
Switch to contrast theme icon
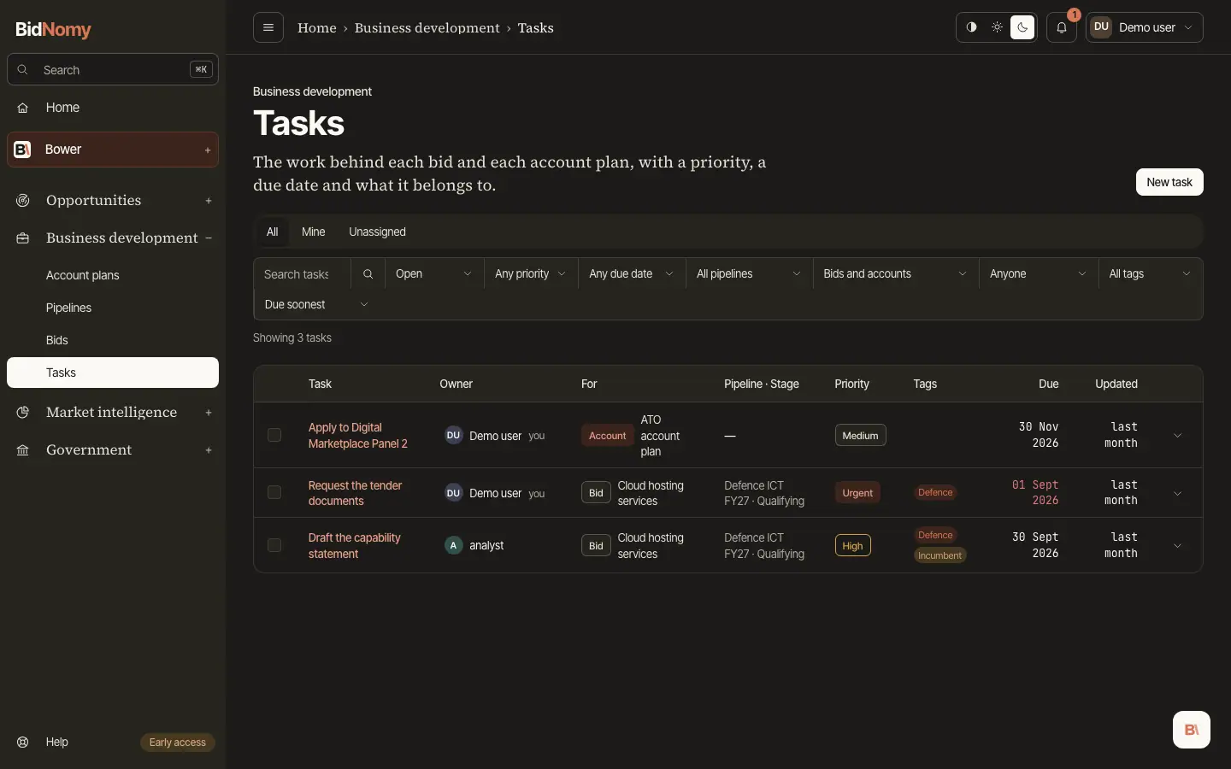point(971,27)
